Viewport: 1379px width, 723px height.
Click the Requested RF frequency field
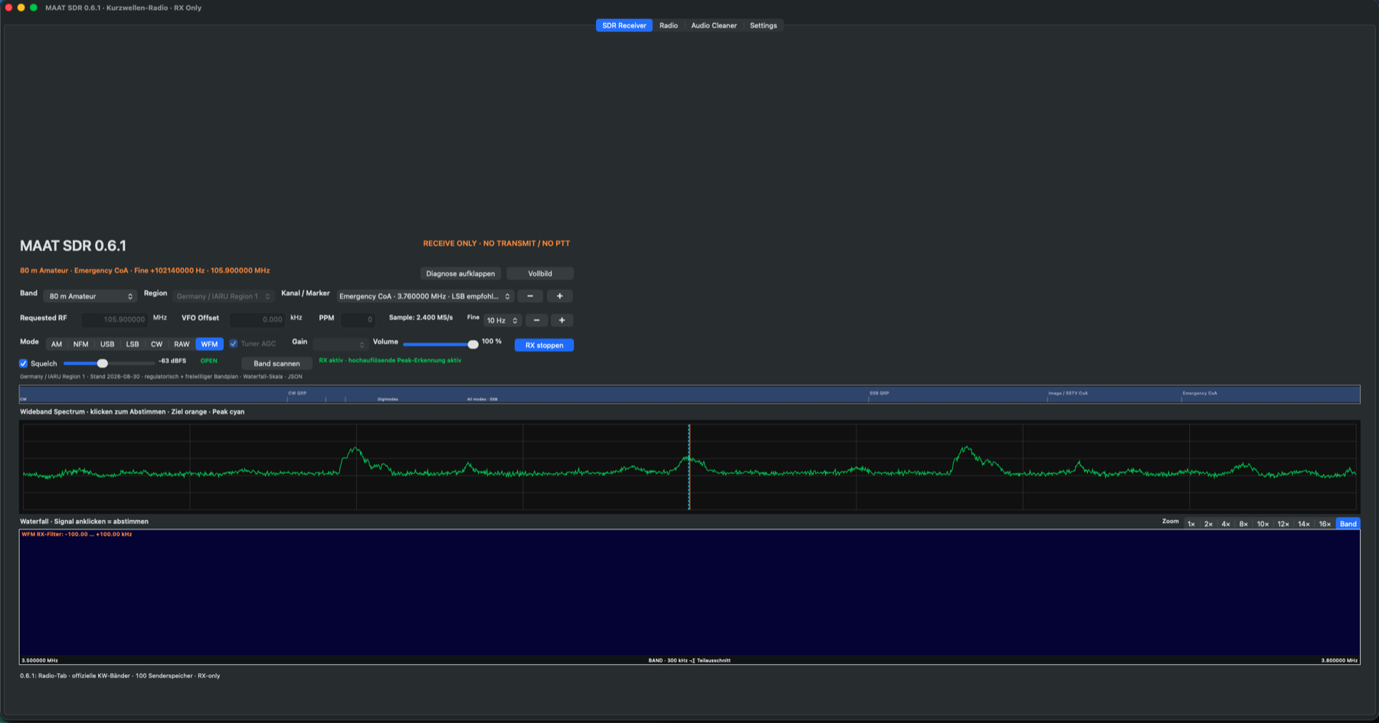click(x=115, y=319)
